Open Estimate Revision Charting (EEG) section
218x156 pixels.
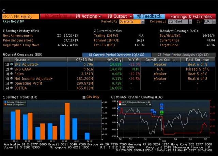(137, 97)
